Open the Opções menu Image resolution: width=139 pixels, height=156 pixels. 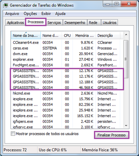pyautogui.click(x=30, y=14)
